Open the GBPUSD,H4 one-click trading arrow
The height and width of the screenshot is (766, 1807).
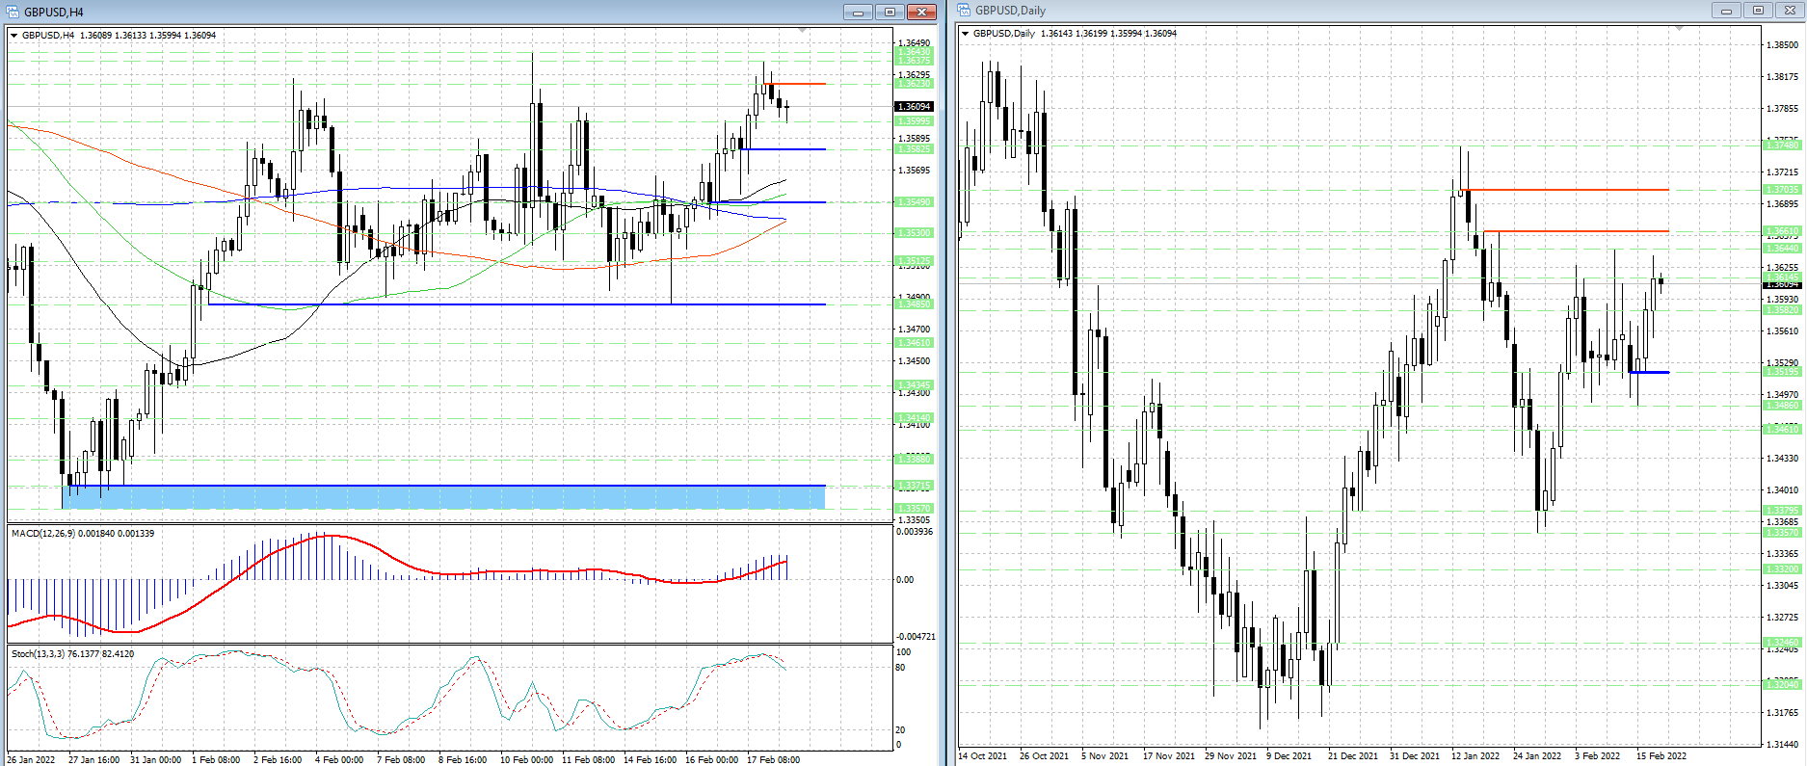pyautogui.click(x=14, y=36)
